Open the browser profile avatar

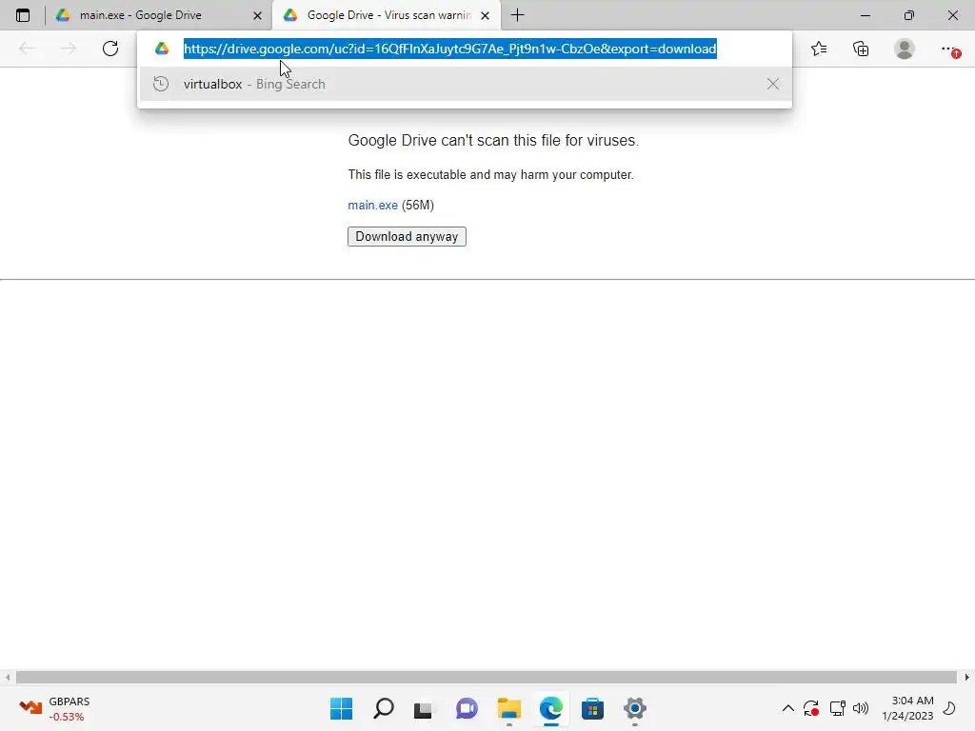click(x=905, y=49)
